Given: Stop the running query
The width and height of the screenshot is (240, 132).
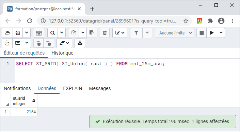Looking at the screenshot, I should click(202, 33).
